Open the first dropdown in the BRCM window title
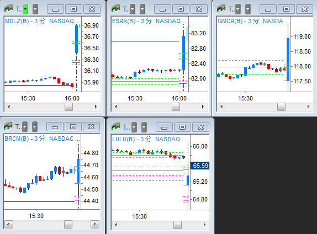This screenshot has height=234, width=317. (25, 127)
